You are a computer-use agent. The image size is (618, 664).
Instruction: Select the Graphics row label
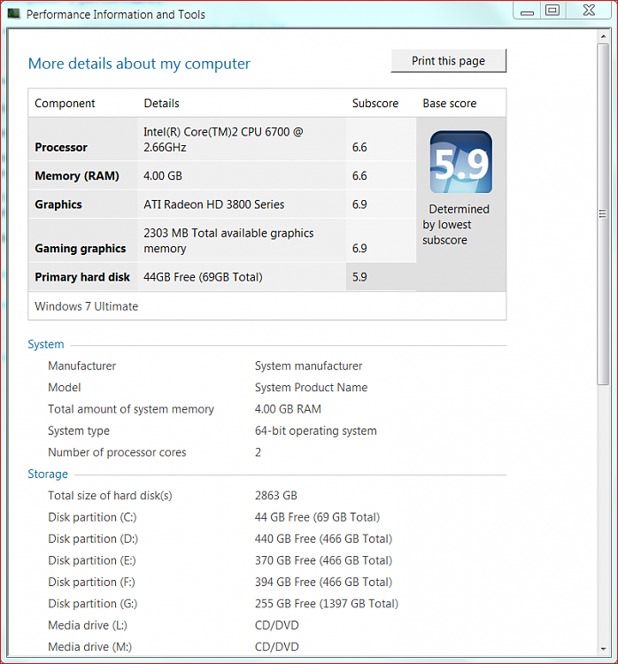coord(58,205)
